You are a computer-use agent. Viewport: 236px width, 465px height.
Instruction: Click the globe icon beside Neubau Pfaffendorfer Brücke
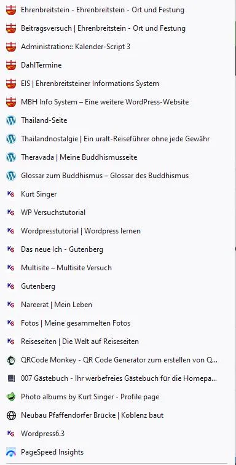click(11, 415)
